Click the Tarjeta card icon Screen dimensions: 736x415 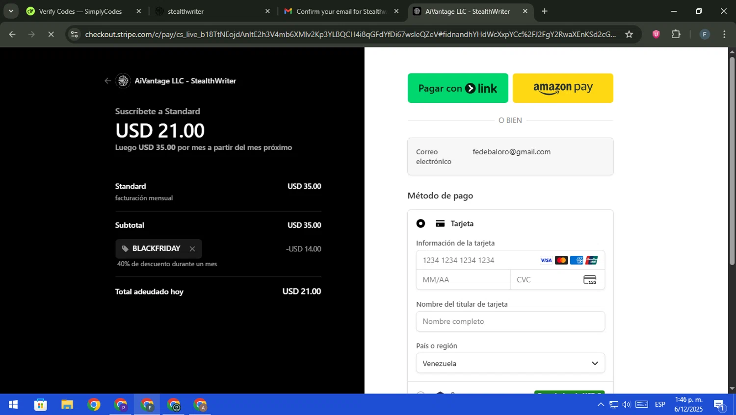440,223
